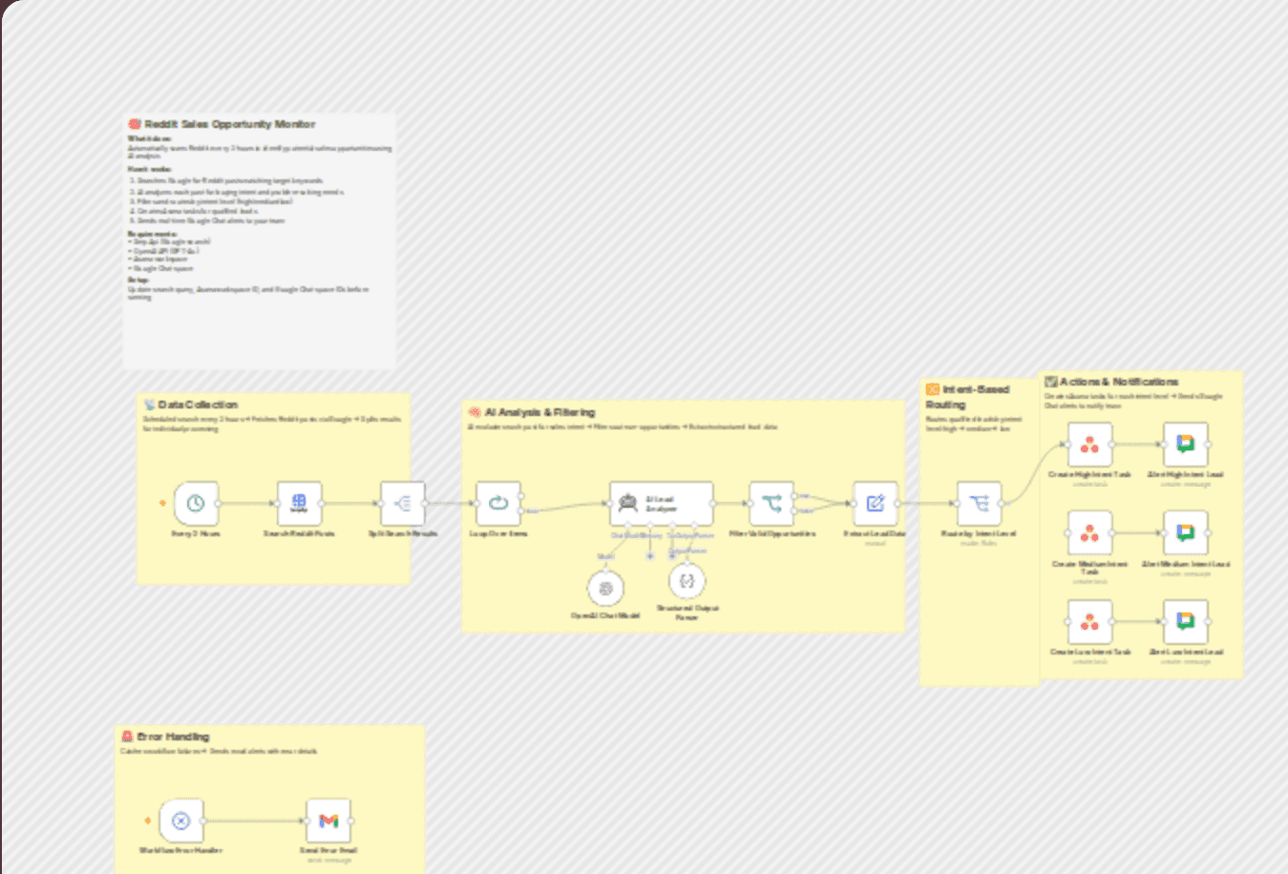The height and width of the screenshot is (874, 1288).
Task: Select the Create Low Intent Task Asana node
Action: pos(1089,622)
